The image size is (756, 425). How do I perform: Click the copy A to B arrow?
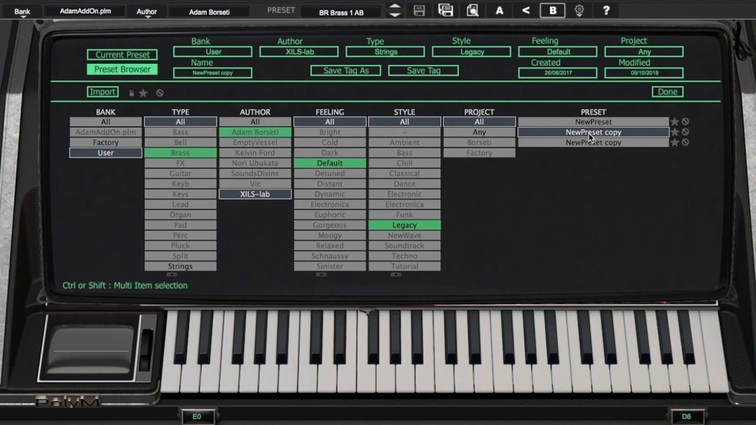(x=526, y=10)
